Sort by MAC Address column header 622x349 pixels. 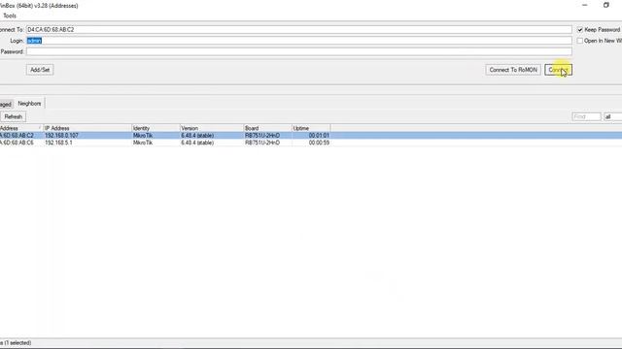20,128
